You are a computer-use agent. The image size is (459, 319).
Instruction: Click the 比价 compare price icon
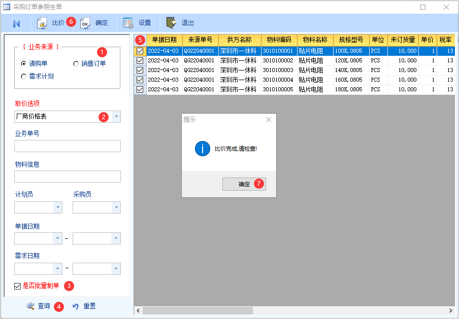(42, 23)
